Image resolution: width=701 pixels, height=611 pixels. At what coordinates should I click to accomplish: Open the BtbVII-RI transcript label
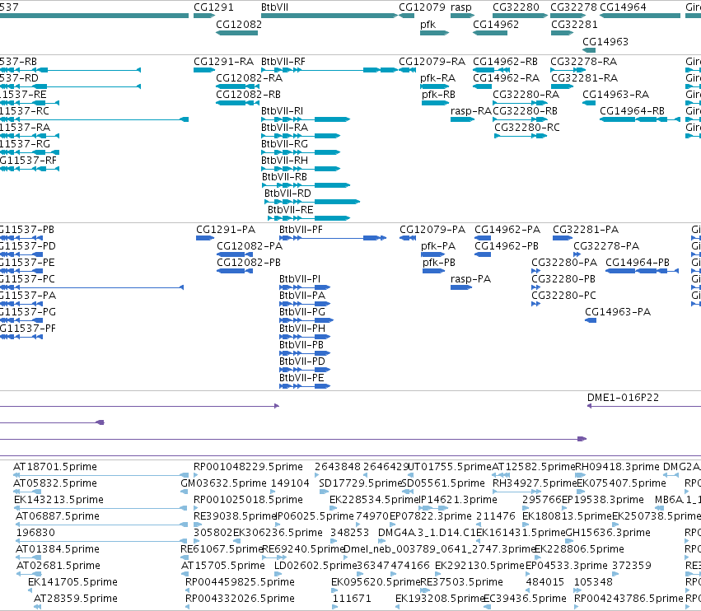click(282, 111)
